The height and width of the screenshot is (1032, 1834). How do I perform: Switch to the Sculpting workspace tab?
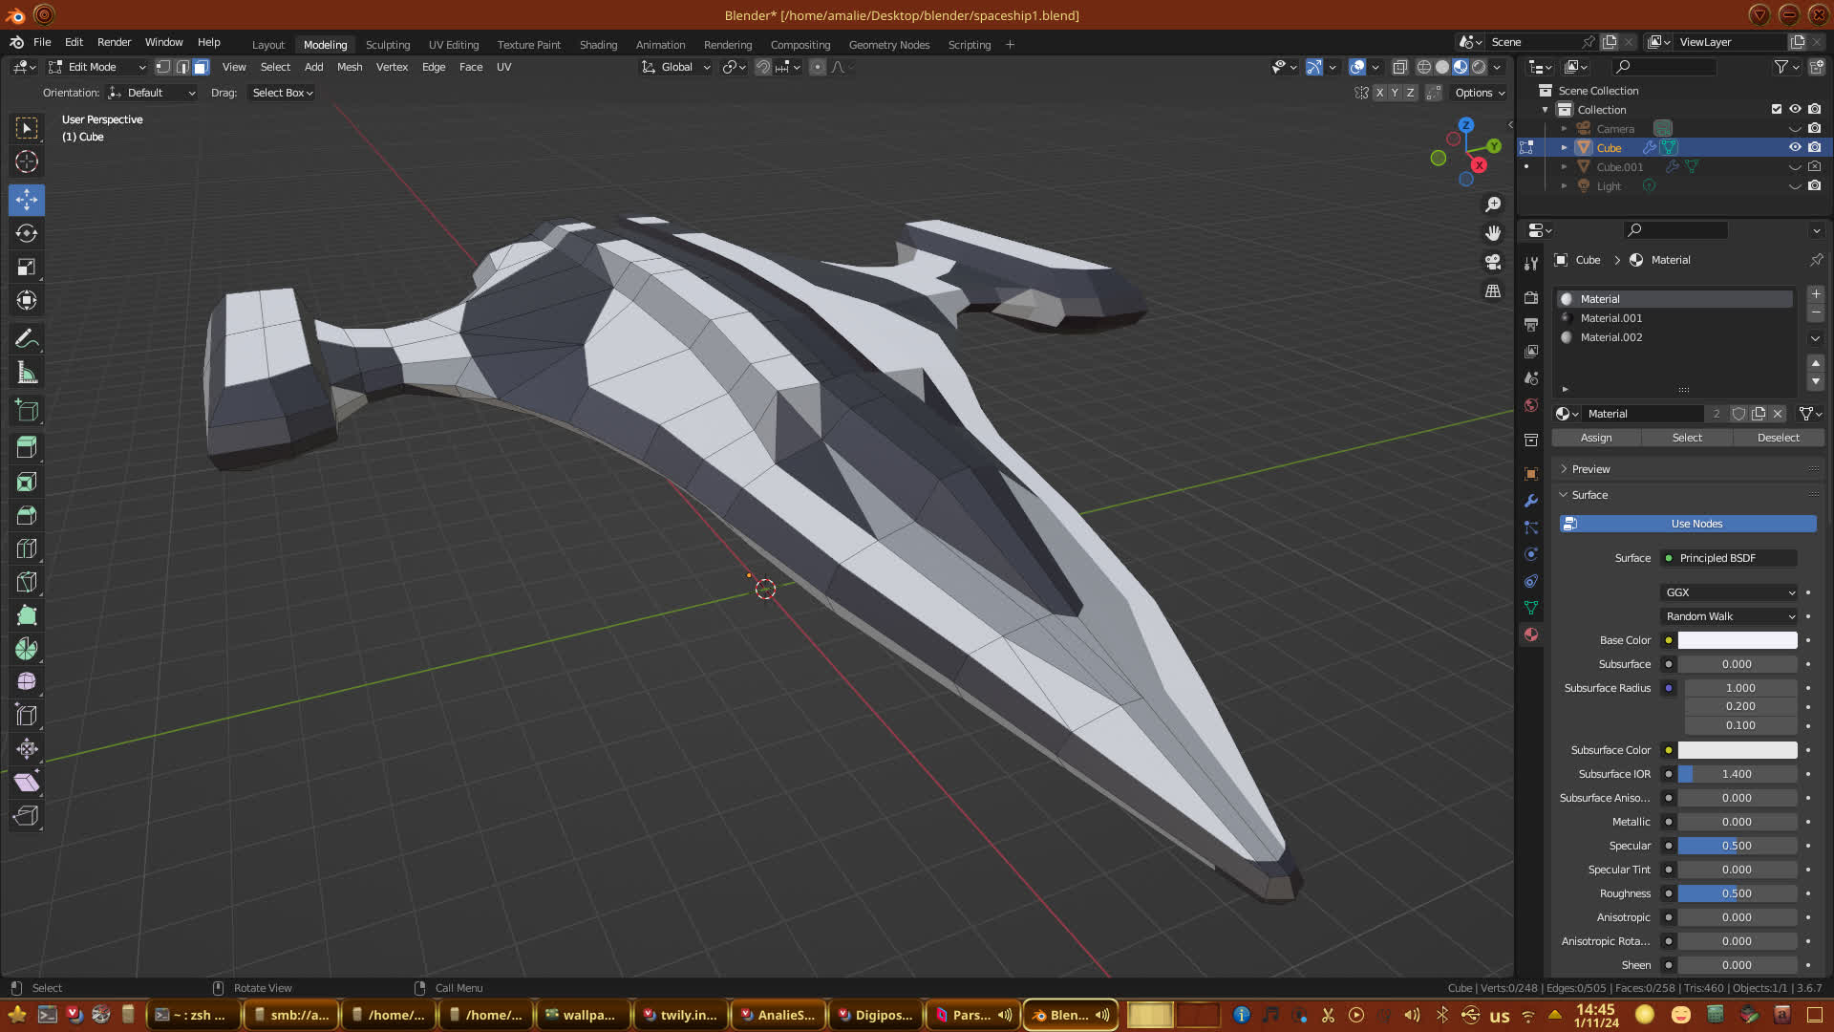(x=387, y=45)
